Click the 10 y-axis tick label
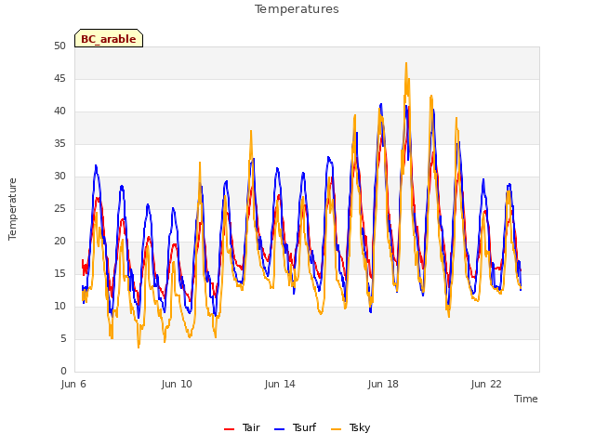Image resolution: width=595 pixels, height=446 pixels. [x=59, y=306]
